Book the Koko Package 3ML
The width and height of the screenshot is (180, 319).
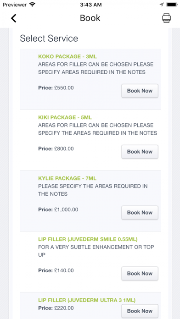pos(140,91)
